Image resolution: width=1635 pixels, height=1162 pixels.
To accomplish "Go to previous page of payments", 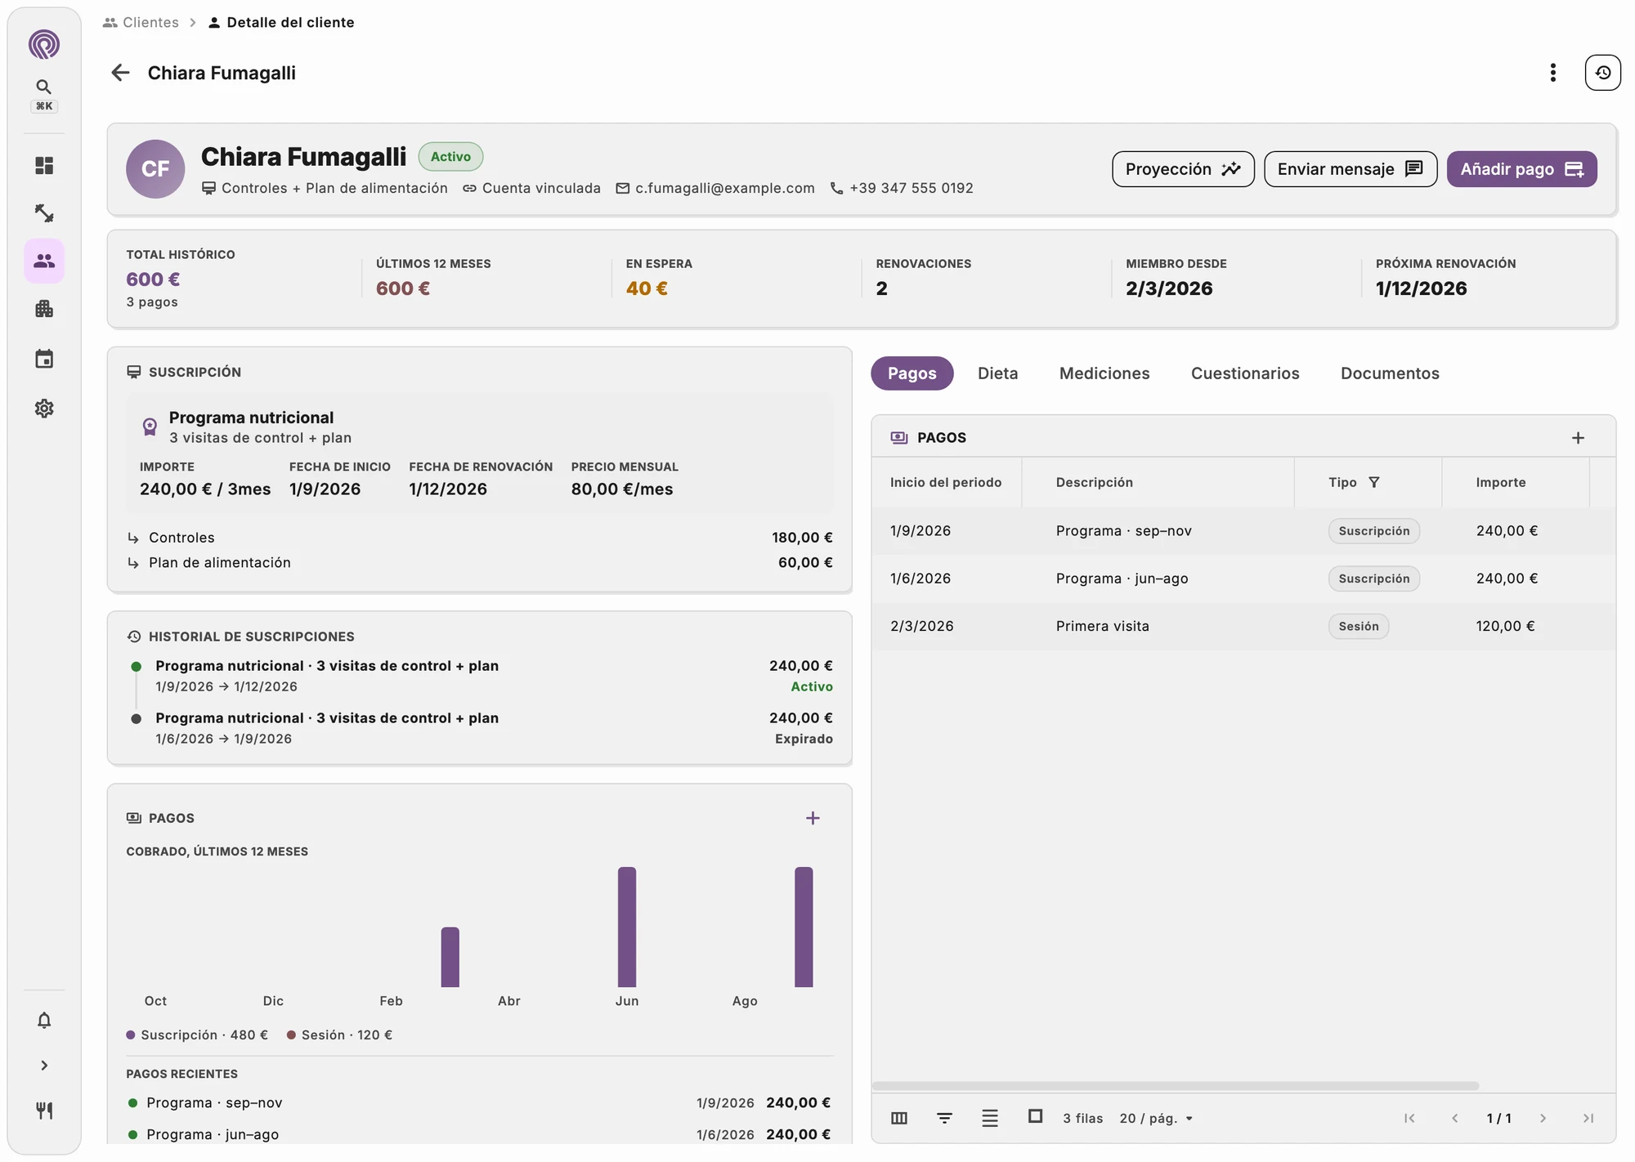I will (x=1454, y=1118).
